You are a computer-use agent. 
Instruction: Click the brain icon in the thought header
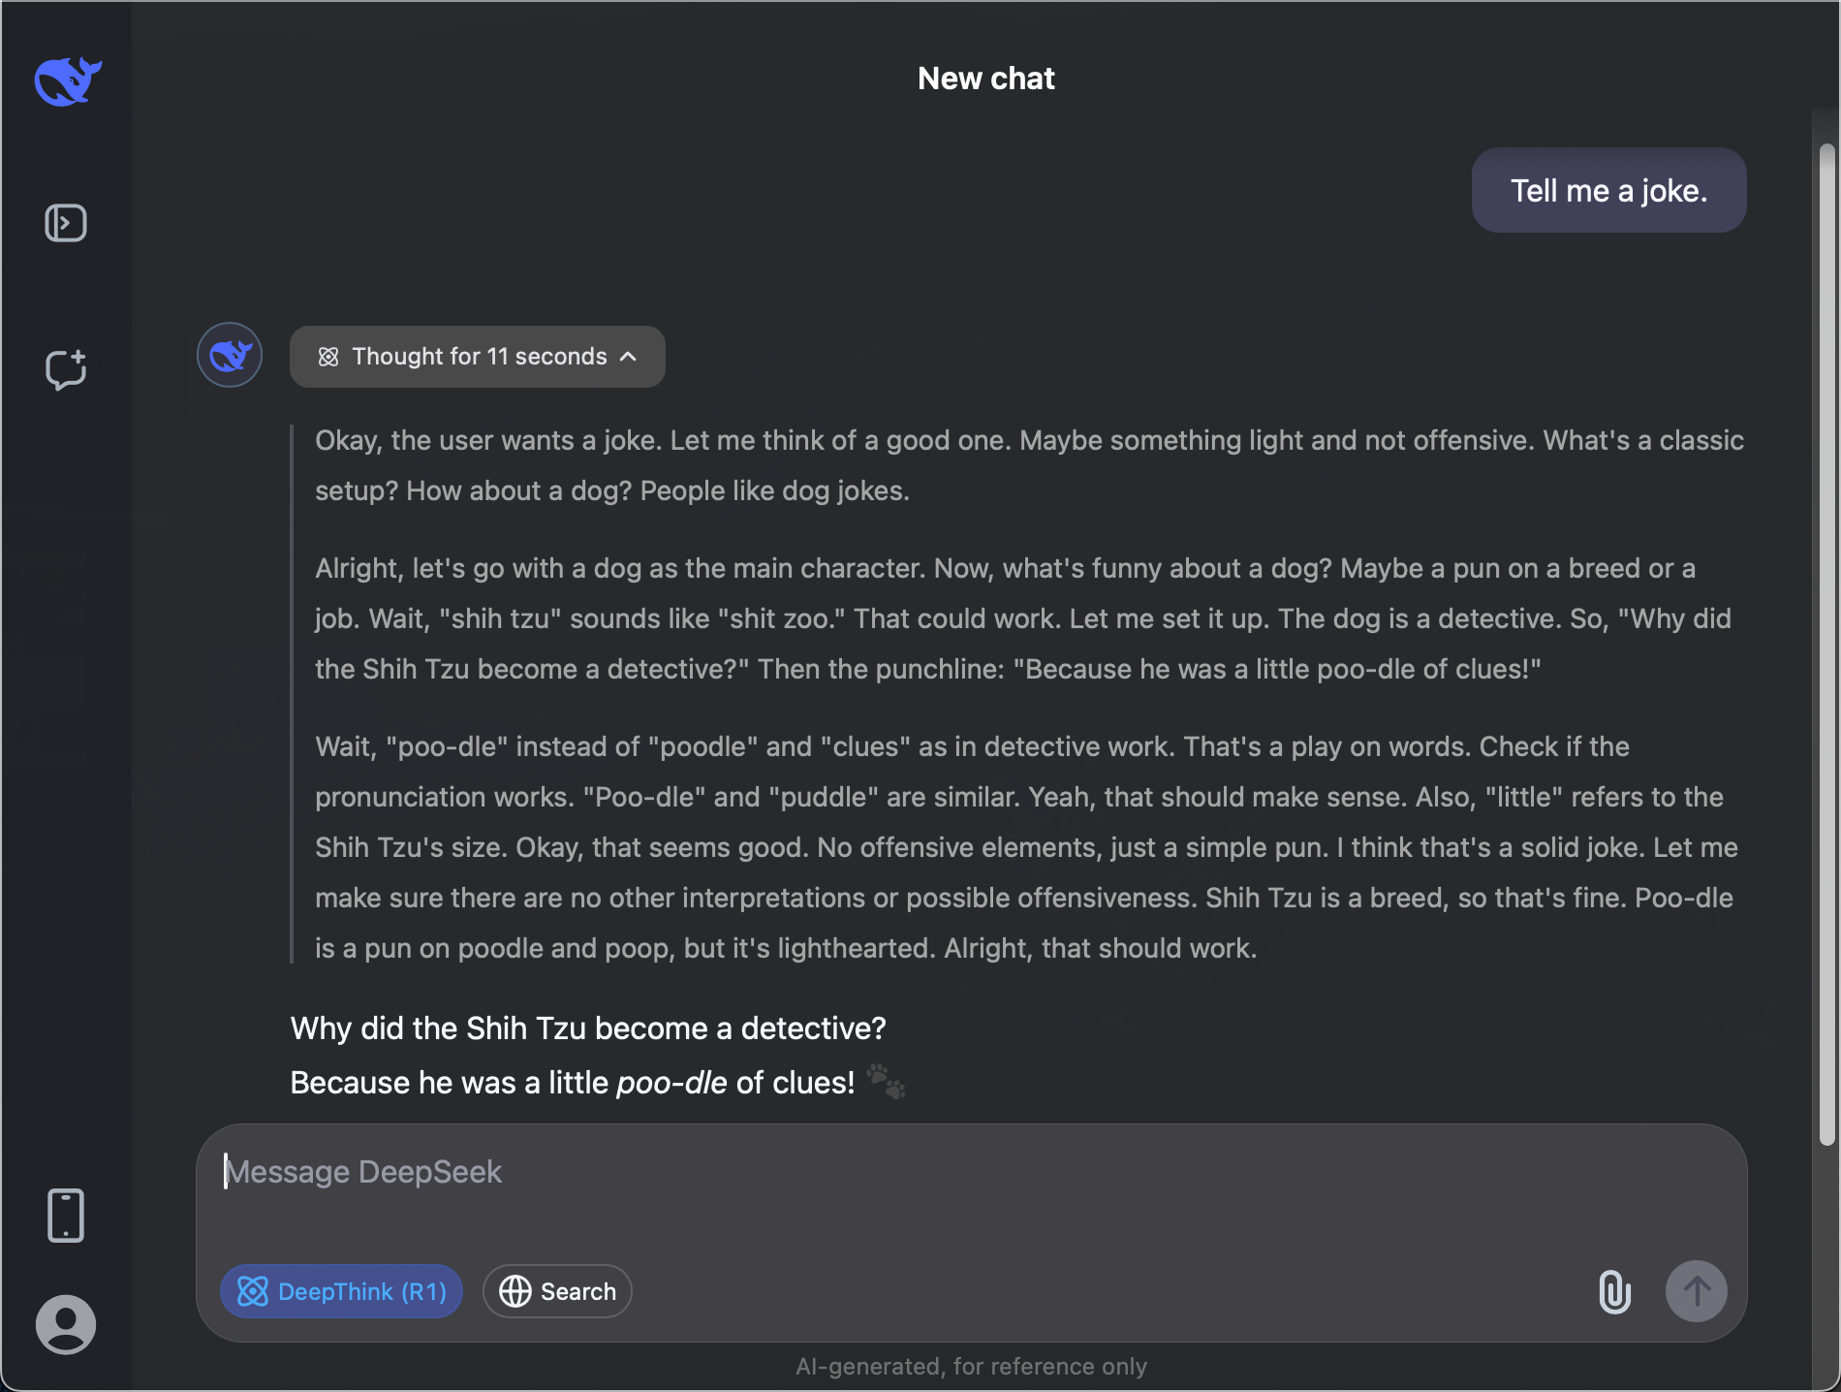[x=328, y=357]
